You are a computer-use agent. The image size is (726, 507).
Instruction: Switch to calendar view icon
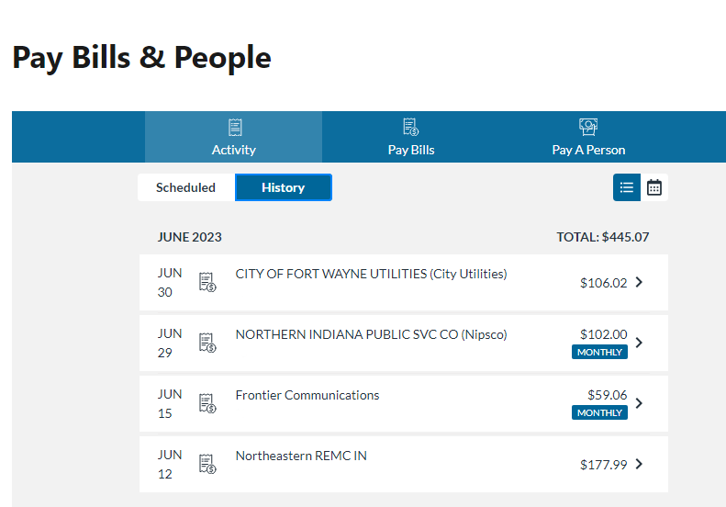[654, 187]
